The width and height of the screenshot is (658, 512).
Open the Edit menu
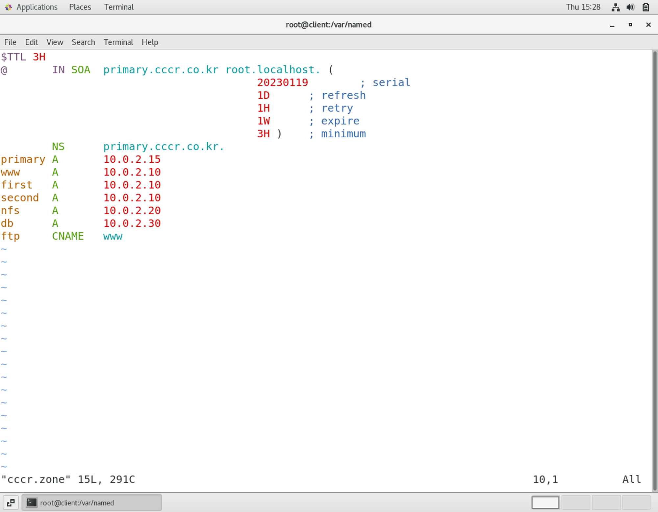tap(32, 42)
